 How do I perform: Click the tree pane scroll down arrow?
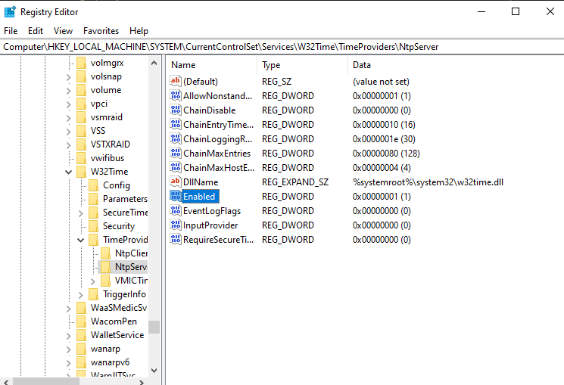(154, 370)
